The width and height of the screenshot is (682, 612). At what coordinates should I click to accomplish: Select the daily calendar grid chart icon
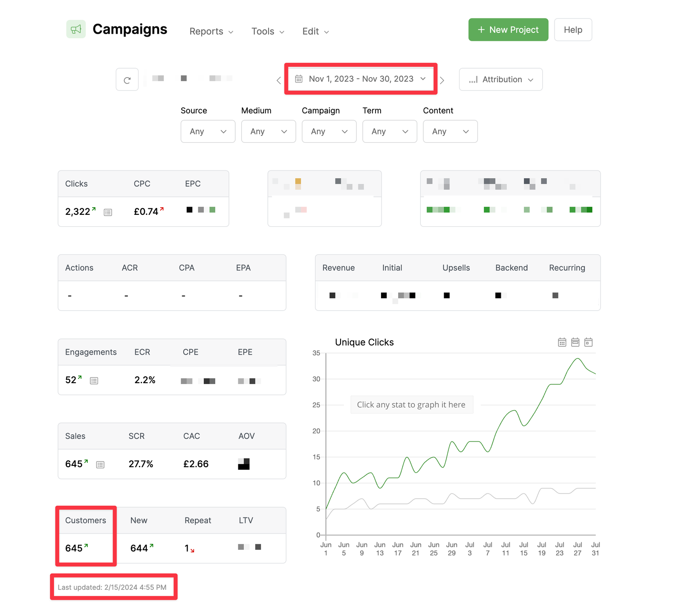click(562, 342)
